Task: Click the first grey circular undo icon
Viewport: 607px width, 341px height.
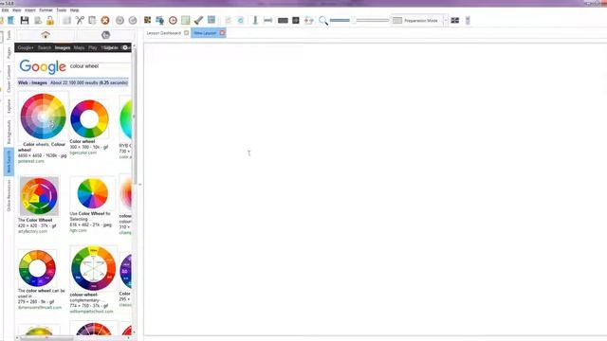Action: [x=120, y=21]
